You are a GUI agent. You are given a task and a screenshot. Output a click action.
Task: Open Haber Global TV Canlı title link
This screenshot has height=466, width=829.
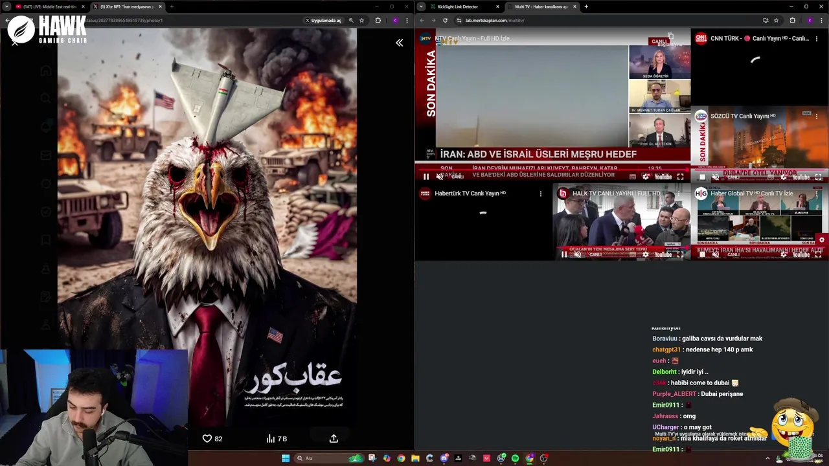(751, 193)
